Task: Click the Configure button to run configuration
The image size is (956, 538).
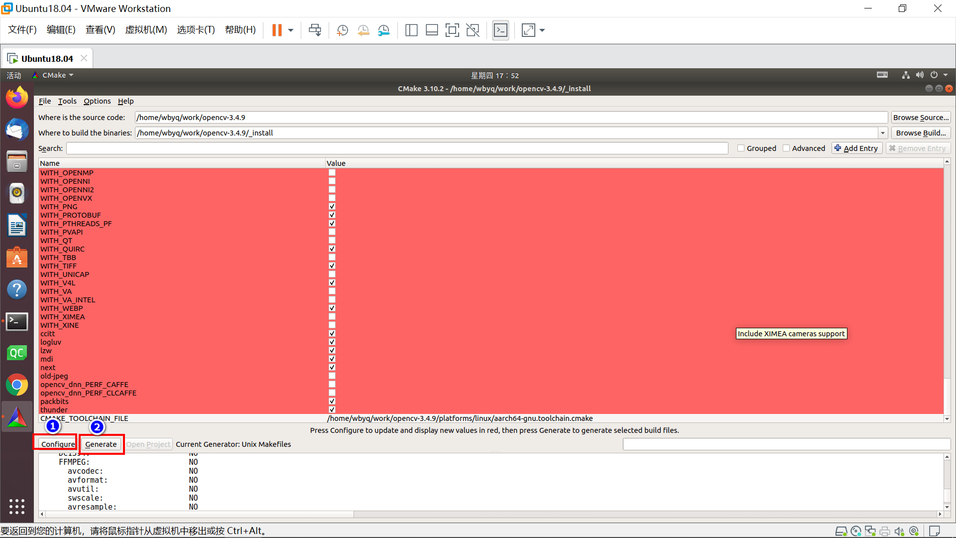Action: point(58,443)
